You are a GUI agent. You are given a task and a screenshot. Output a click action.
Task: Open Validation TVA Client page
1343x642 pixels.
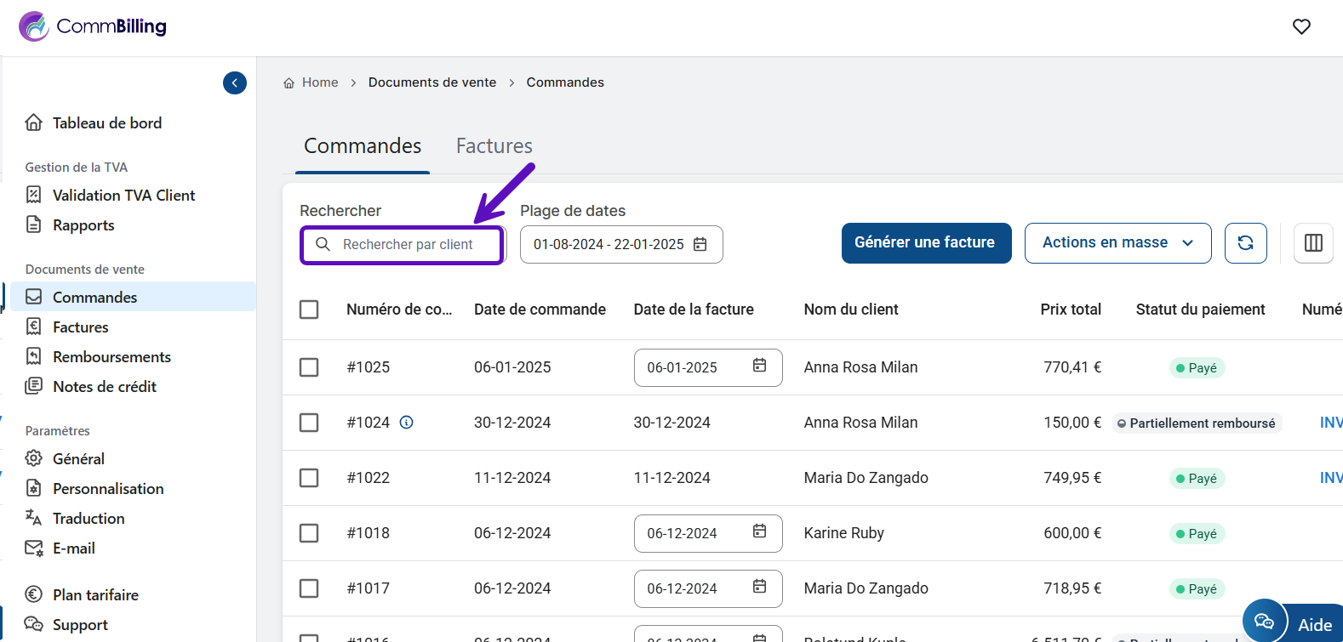pos(123,196)
